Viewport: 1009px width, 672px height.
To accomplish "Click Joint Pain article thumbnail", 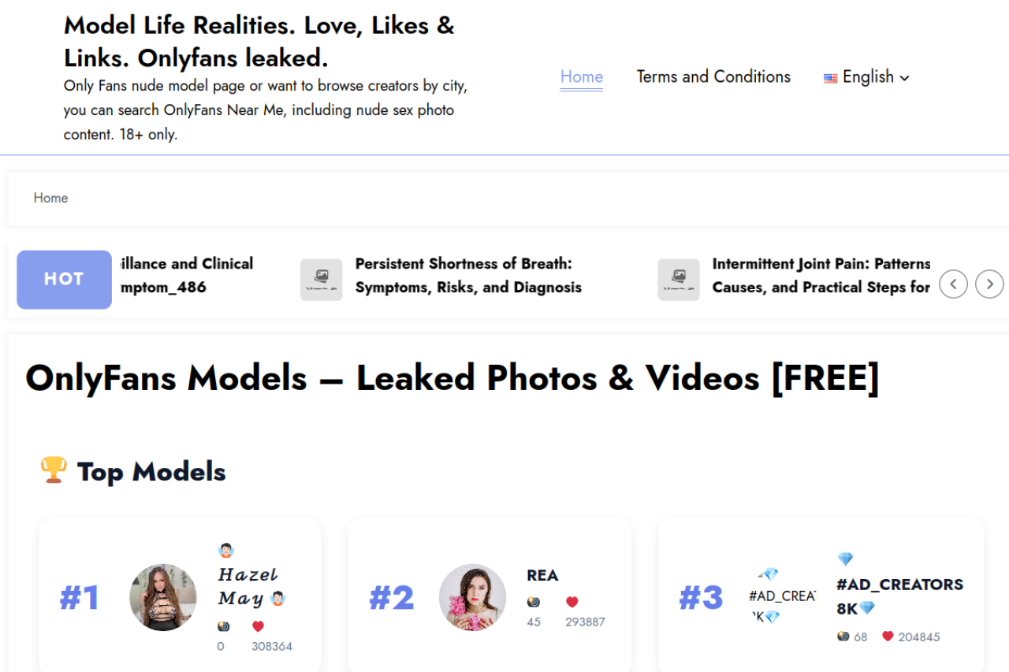I will 679,280.
